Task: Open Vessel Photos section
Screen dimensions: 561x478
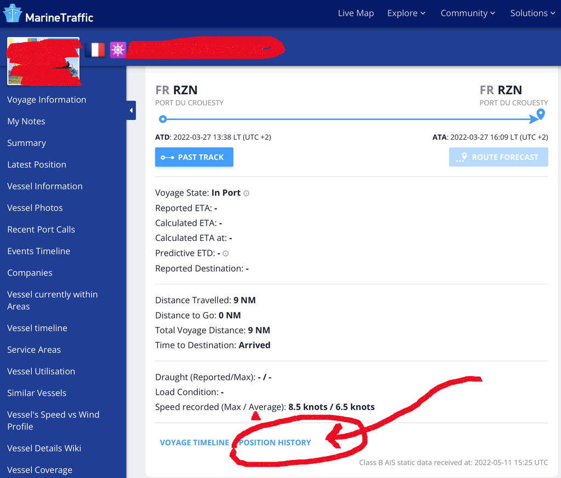Action: (x=35, y=208)
